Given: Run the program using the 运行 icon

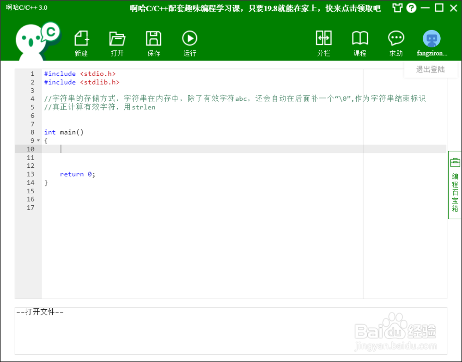Looking at the screenshot, I should (189, 43).
